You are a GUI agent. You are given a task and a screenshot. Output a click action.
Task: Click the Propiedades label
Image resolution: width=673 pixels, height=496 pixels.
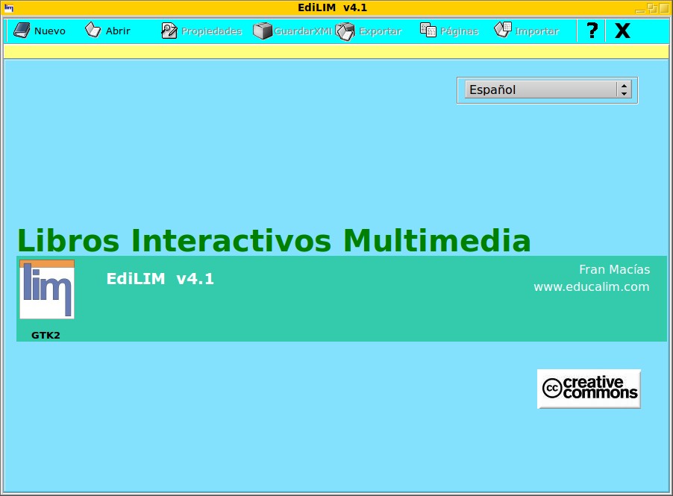pyautogui.click(x=212, y=31)
